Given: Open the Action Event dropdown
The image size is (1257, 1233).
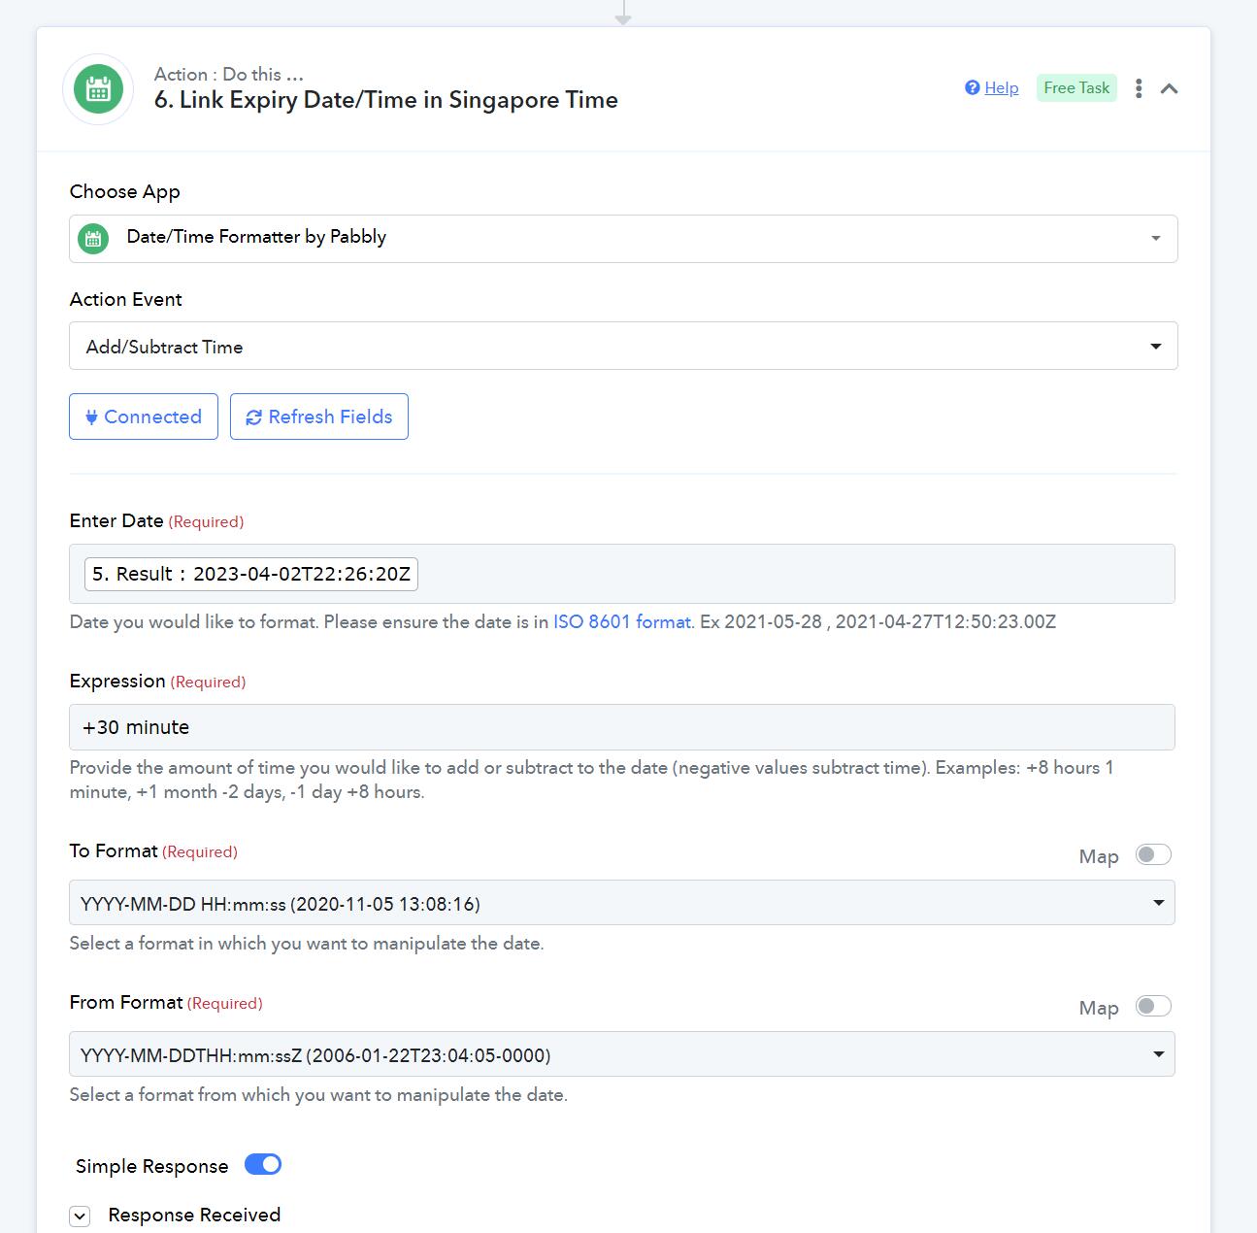Looking at the screenshot, I should (623, 346).
